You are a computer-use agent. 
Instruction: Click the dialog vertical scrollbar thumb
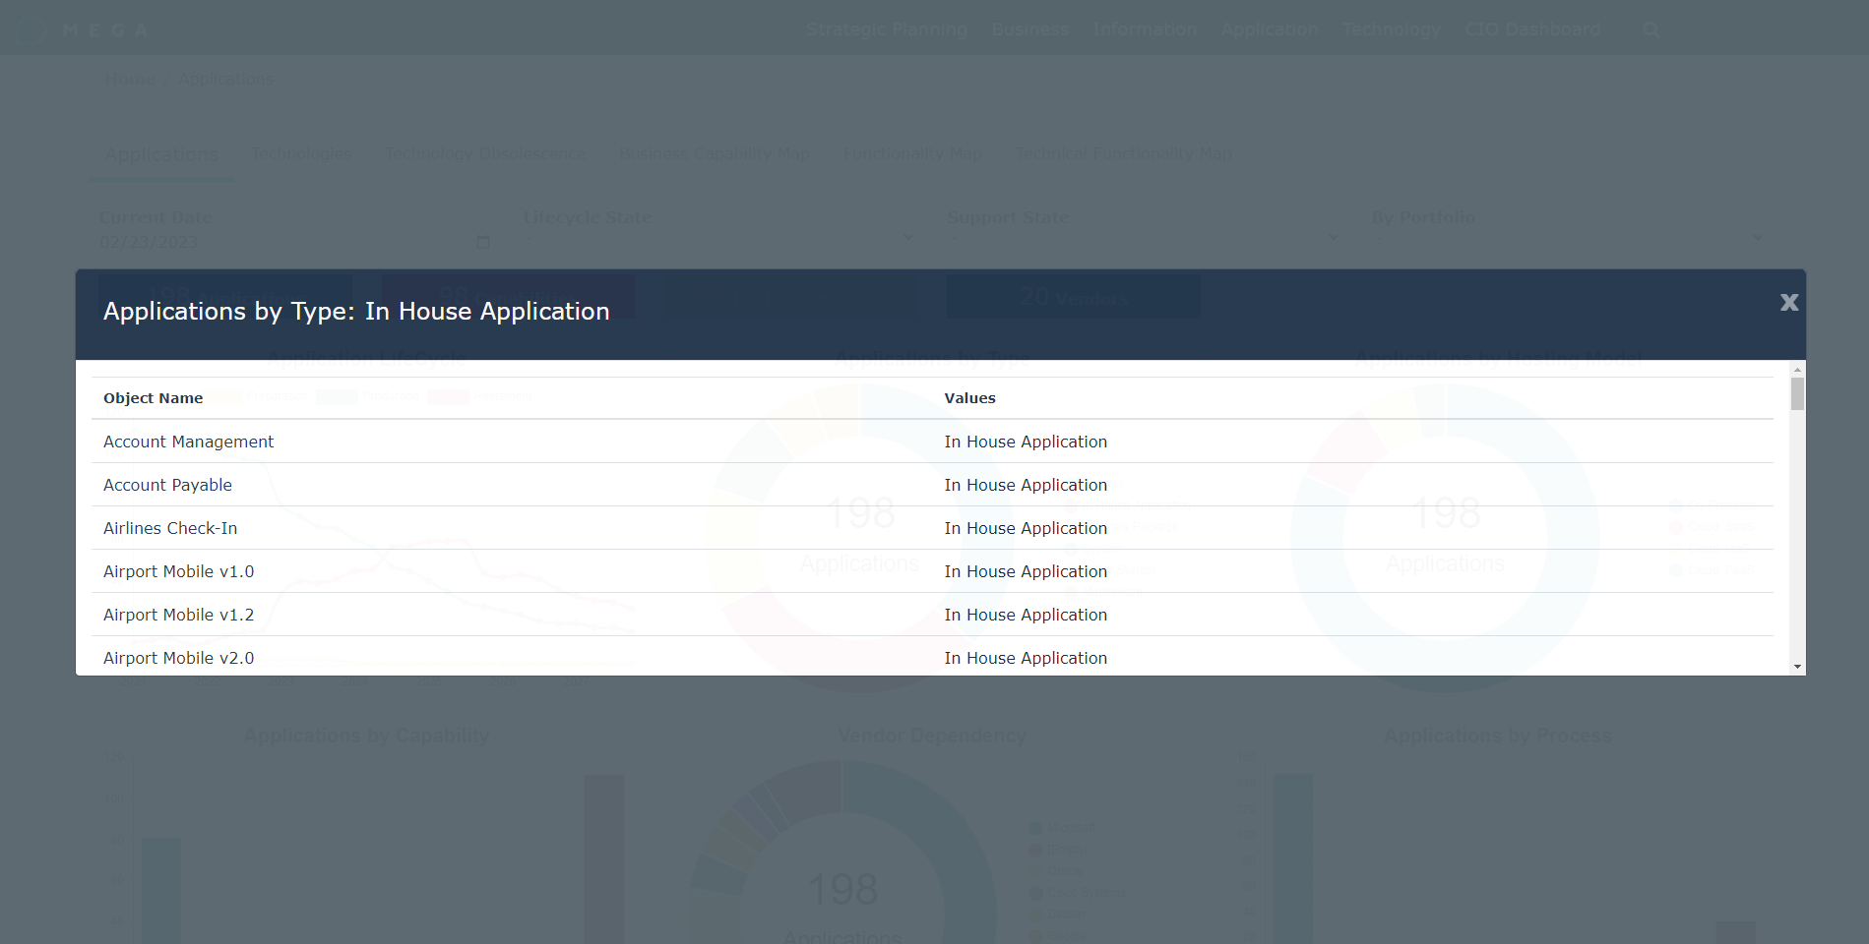(x=1797, y=394)
